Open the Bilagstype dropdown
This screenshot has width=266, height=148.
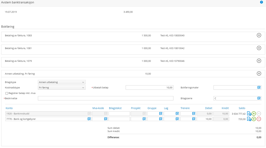pyautogui.click(x=62, y=82)
